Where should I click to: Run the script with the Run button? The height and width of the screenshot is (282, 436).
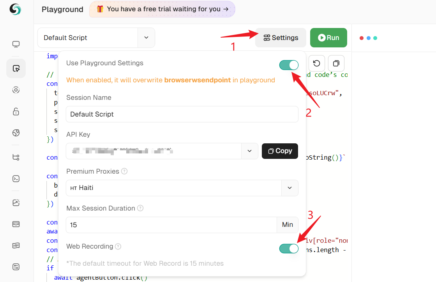pyautogui.click(x=328, y=38)
